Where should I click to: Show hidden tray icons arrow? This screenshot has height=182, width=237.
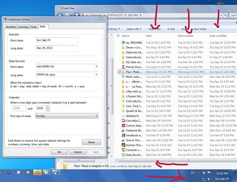199,173
